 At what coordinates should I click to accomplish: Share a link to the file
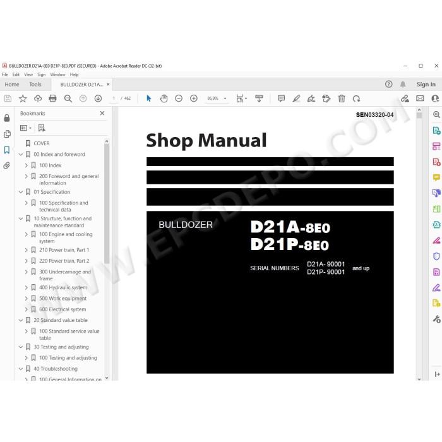[405, 99]
